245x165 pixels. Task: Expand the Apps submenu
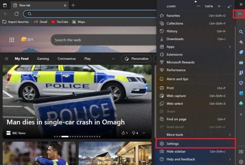230,47
